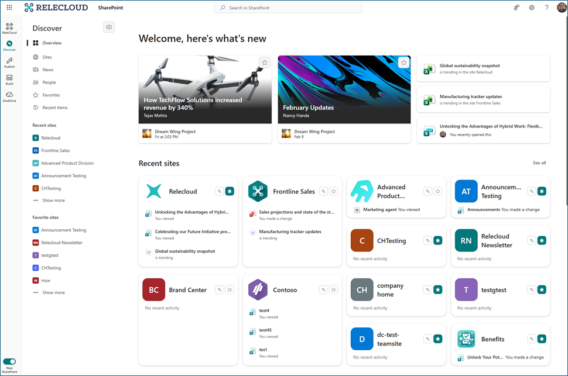Unfavorite the CHTesting site card star
Screen dimensions: 568x376
click(437, 240)
